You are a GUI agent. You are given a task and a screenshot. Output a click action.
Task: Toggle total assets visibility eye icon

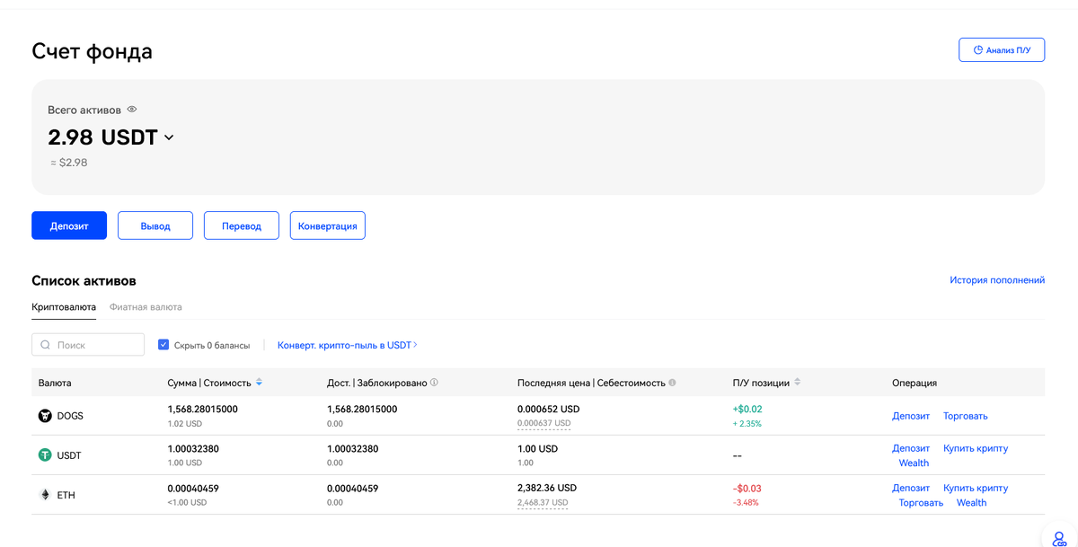(x=132, y=110)
